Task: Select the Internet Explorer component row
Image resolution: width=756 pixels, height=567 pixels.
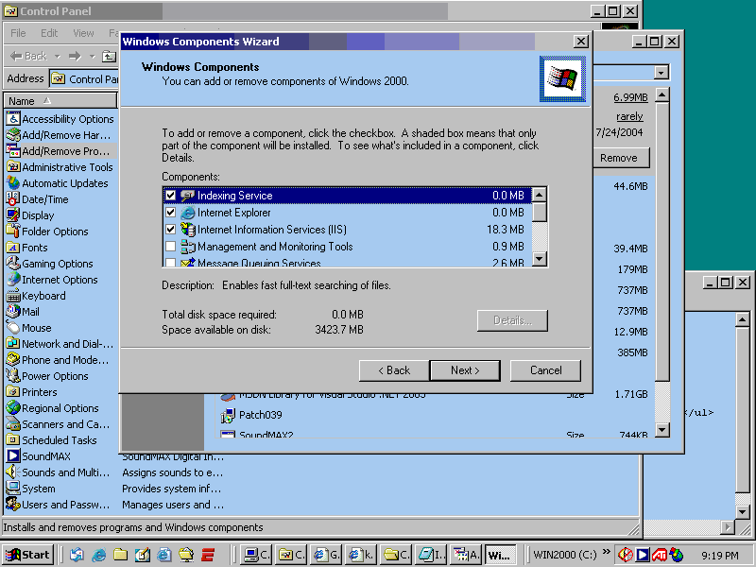Action: (x=347, y=212)
